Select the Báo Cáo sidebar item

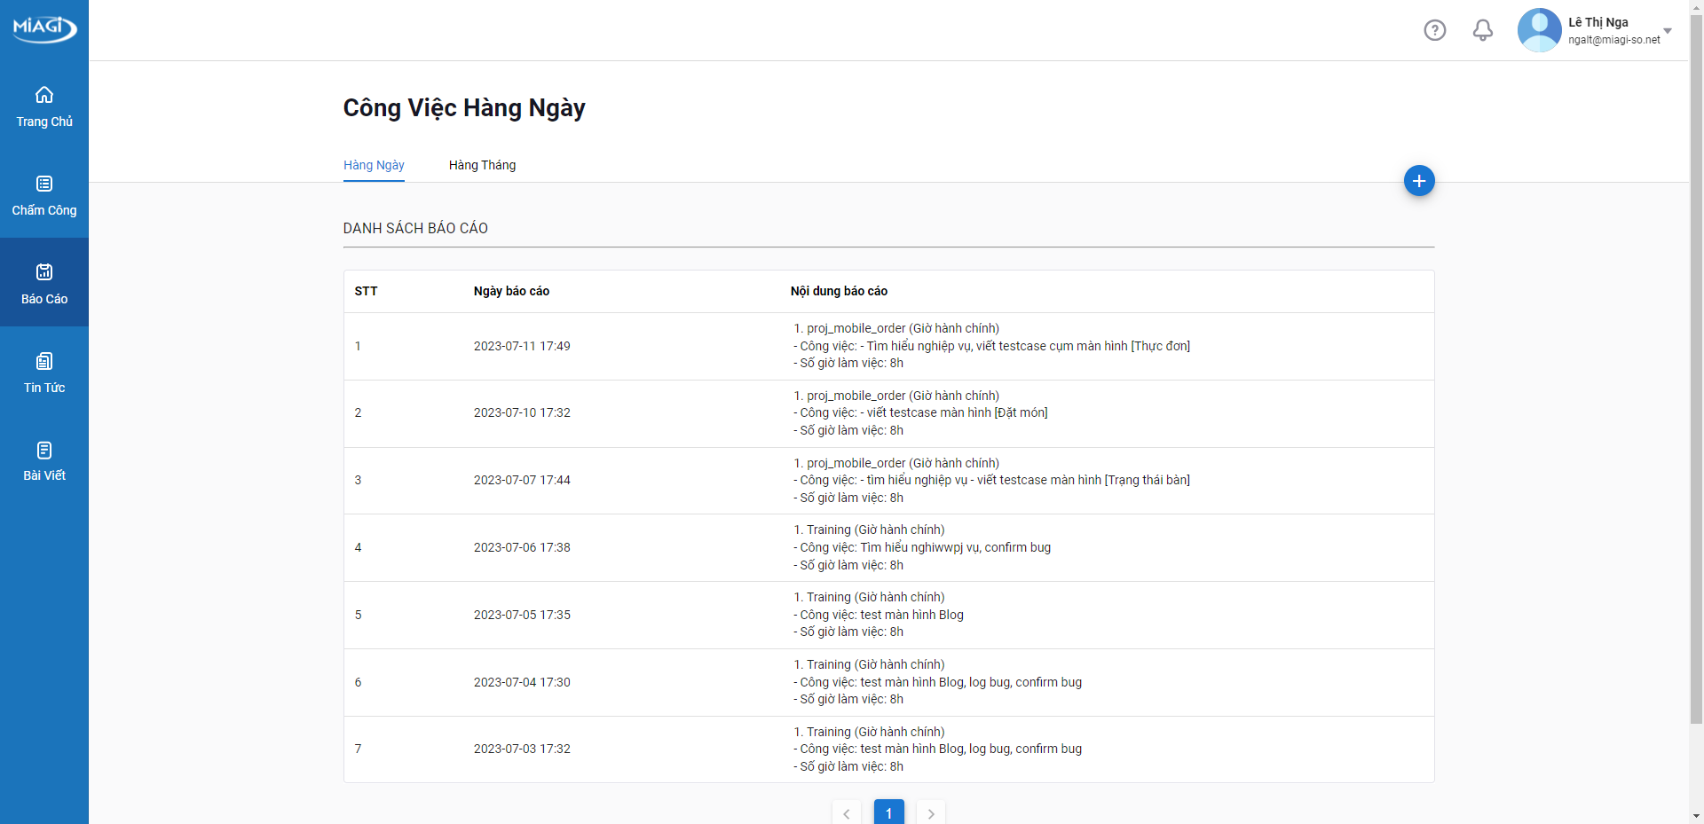44,283
